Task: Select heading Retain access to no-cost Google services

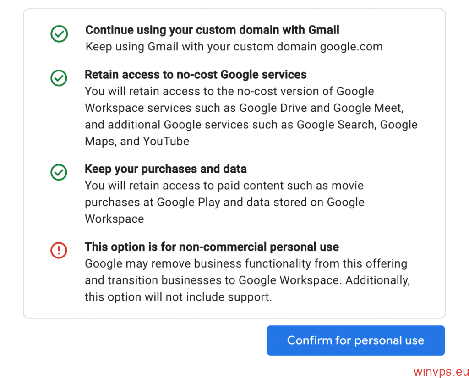Action: (x=196, y=75)
